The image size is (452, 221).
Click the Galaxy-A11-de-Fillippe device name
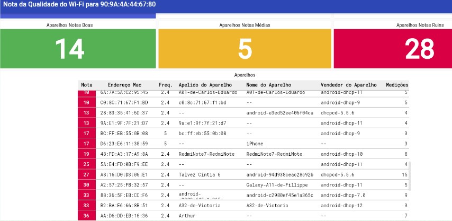pyautogui.click(x=277, y=185)
